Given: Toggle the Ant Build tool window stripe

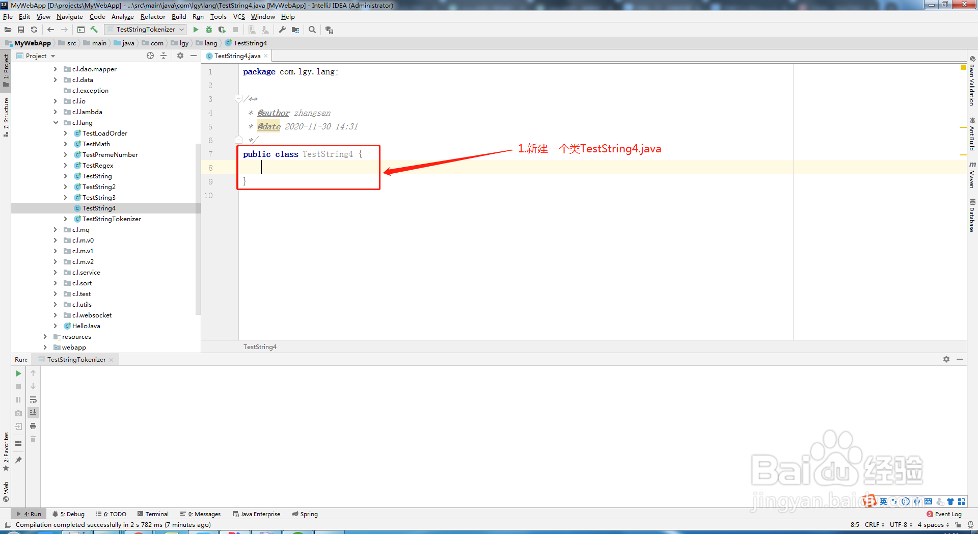Looking at the screenshot, I should coord(972,134).
